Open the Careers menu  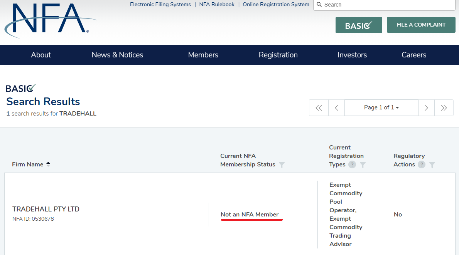point(414,55)
